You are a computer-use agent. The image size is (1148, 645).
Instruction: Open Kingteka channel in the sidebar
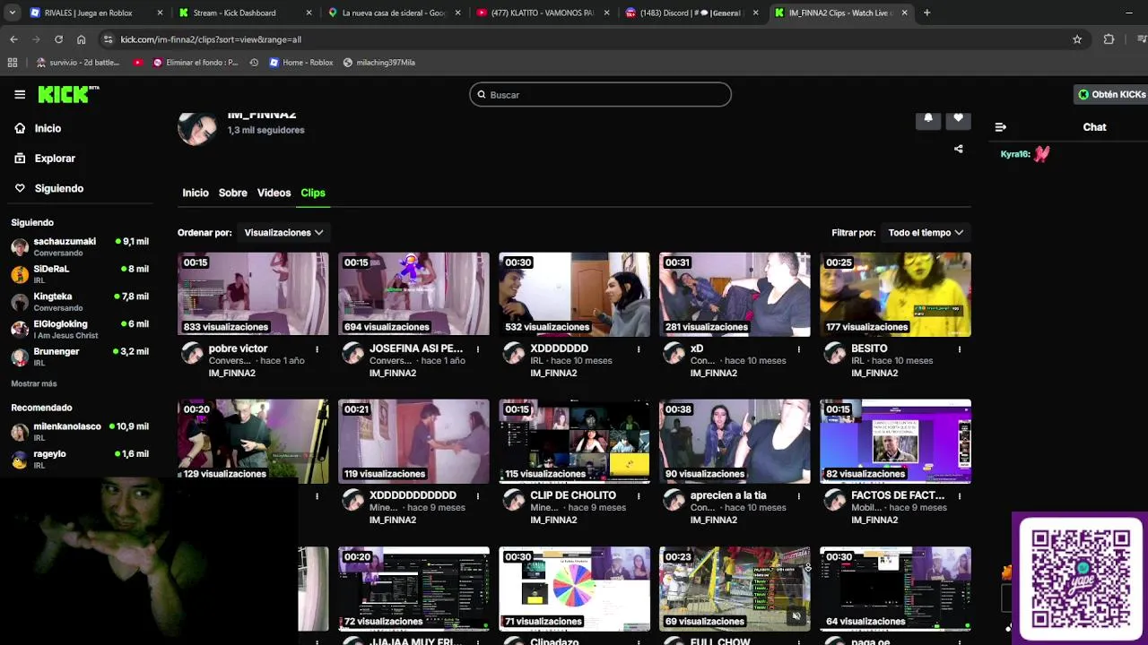[x=80, y=301]
